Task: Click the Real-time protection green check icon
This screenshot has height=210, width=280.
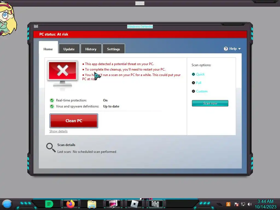Action: (52, 100)
